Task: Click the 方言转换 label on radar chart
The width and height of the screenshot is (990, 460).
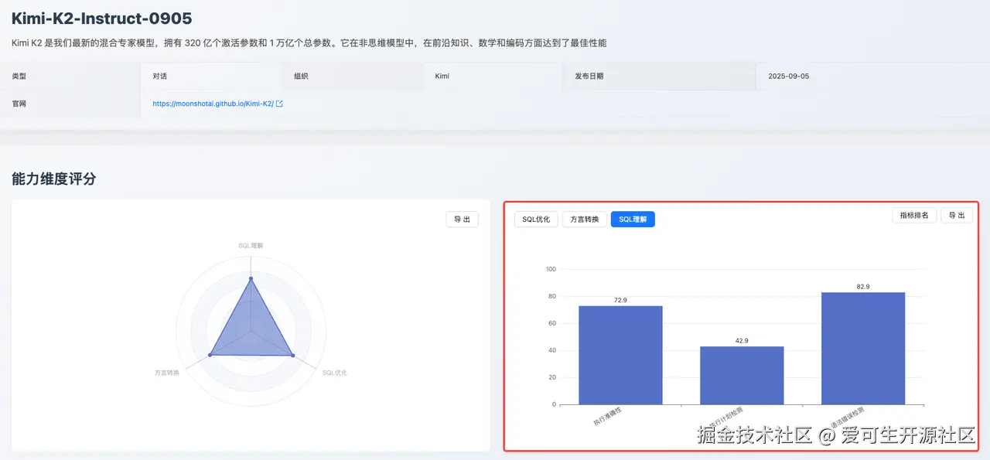Action: (166, 373)
